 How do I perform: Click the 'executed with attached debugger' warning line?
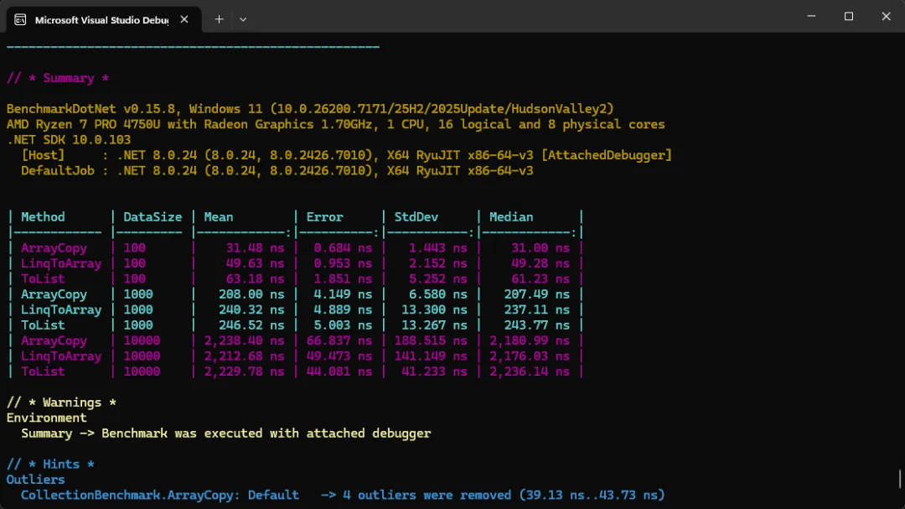pos(225,434)
